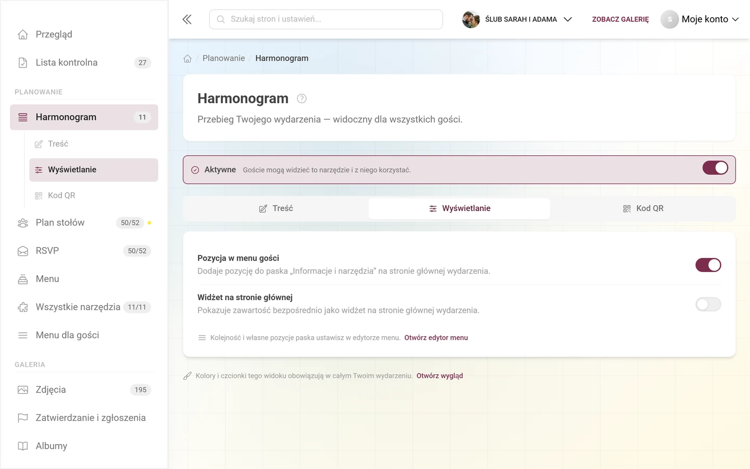Turn off Pozycja w menu gości toggle
Screen dimensions: 750x469
708,265
